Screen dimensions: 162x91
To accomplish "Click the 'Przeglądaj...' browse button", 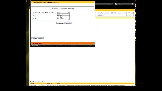I will (60, 23).
